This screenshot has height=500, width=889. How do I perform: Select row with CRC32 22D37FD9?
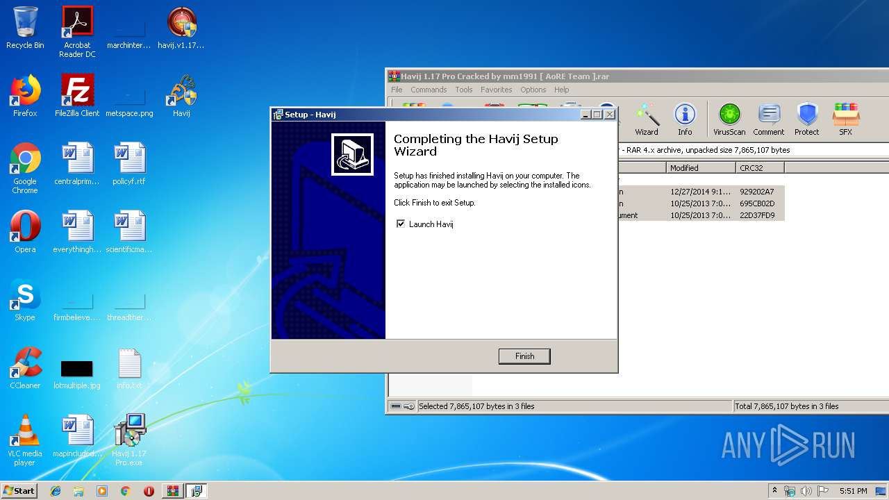(x=701, y=215)
